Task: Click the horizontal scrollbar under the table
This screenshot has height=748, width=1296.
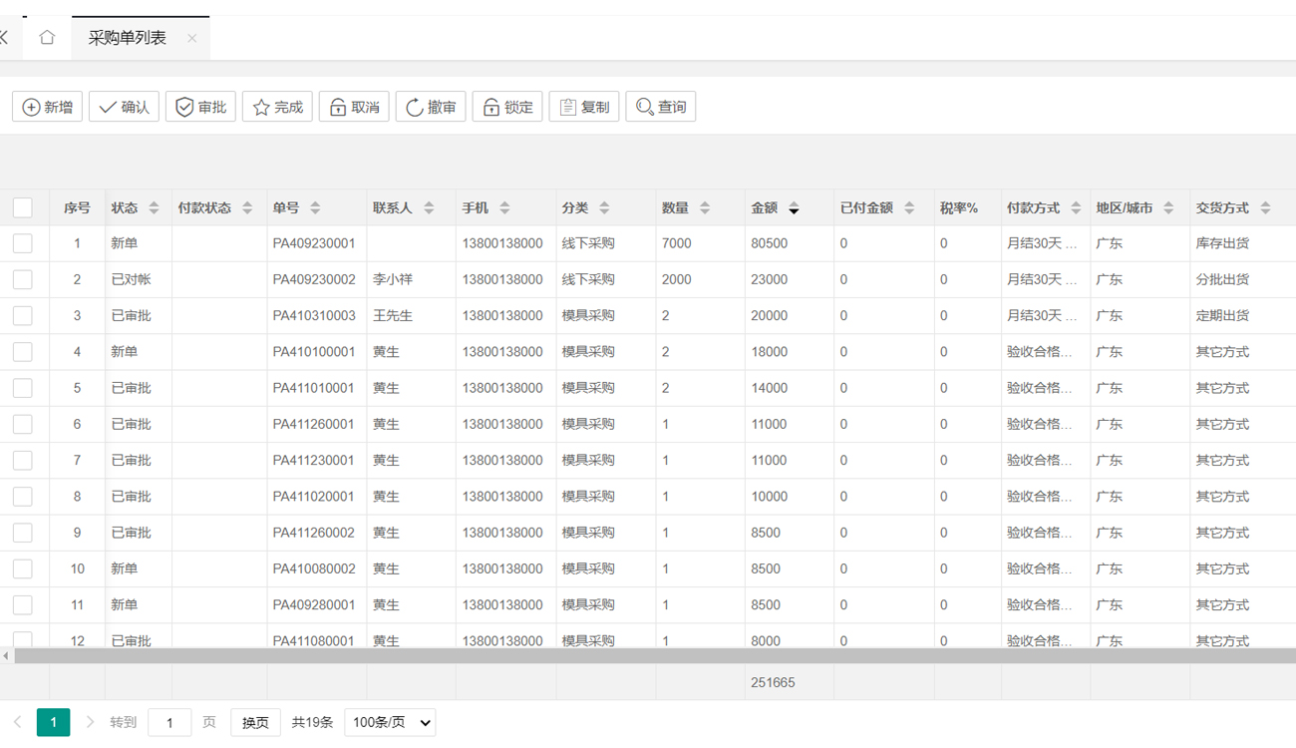Action: tap(648, 656)
